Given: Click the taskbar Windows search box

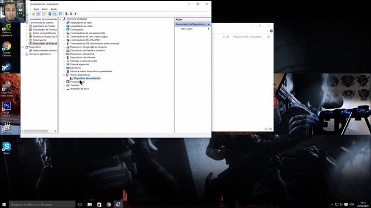Looking at the screenshot, I should pyautogui.click(x=42, y=205).
